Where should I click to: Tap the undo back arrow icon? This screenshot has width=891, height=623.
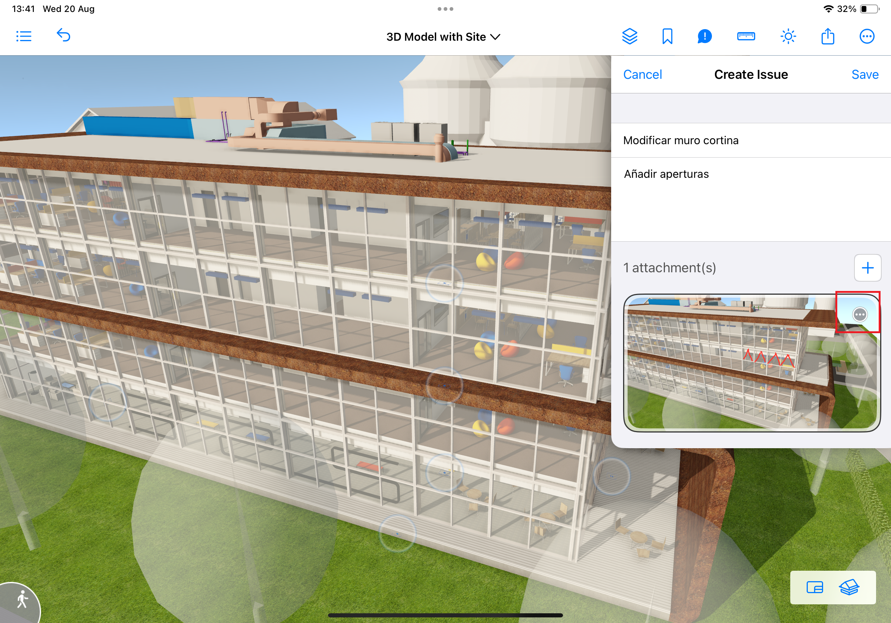click(64, 36)
